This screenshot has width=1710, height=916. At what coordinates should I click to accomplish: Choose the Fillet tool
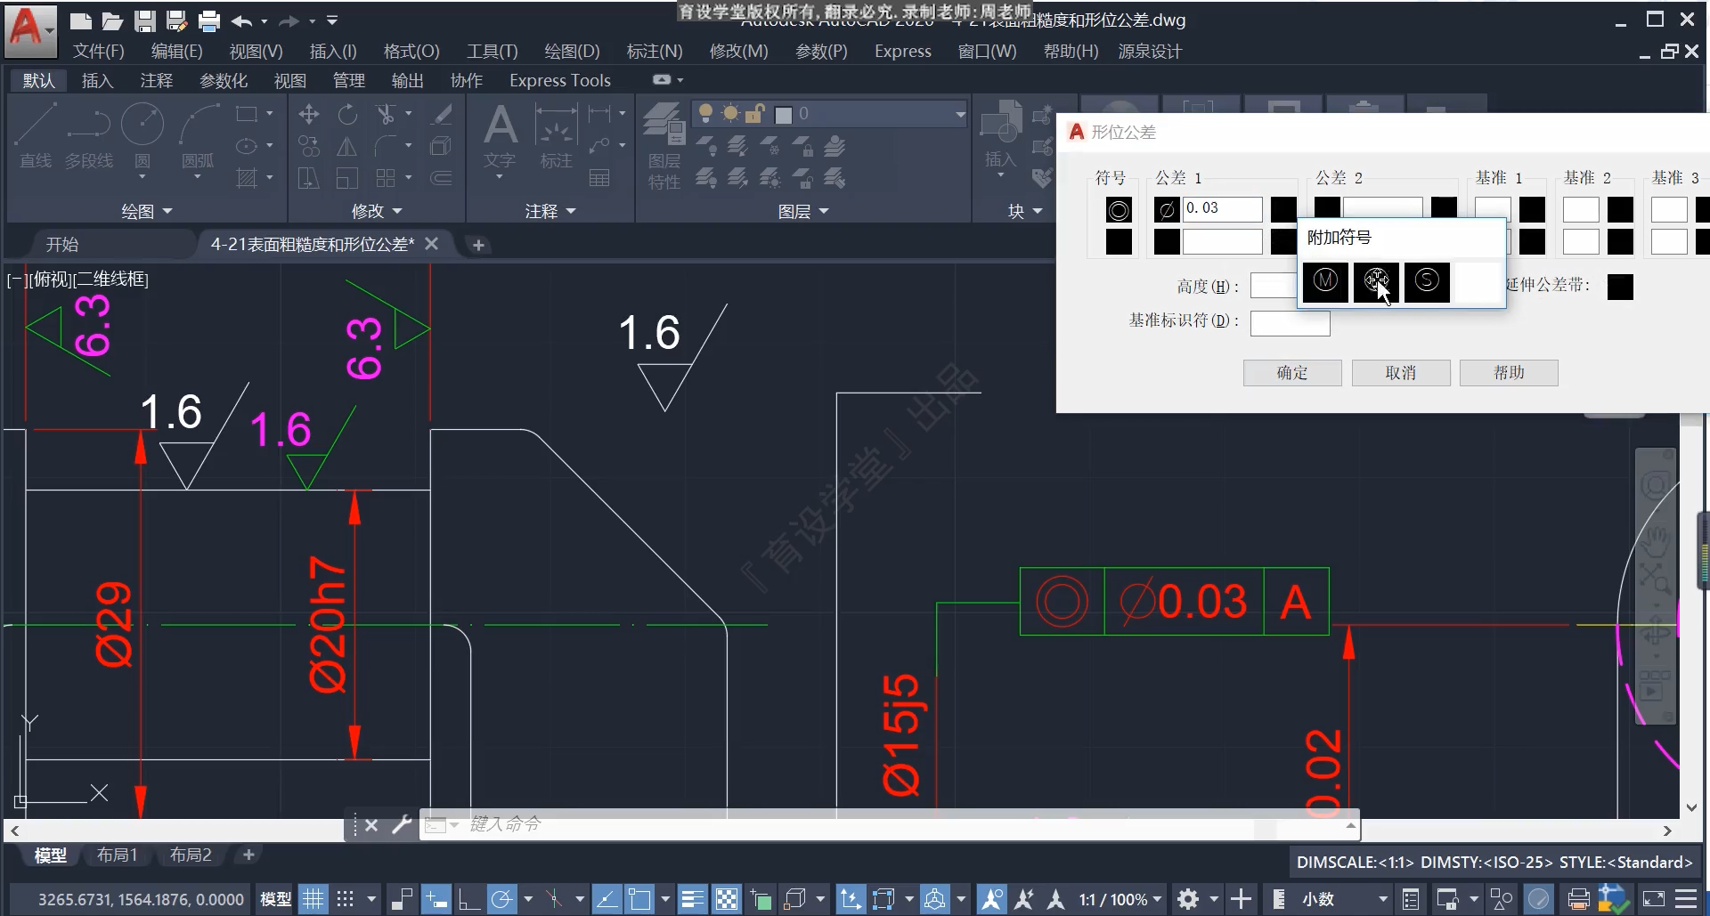(x=386, y=146)
